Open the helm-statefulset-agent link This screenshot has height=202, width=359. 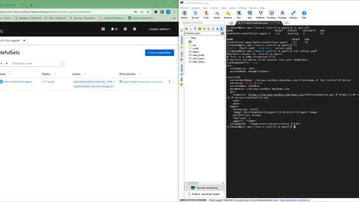coord(18,82)
